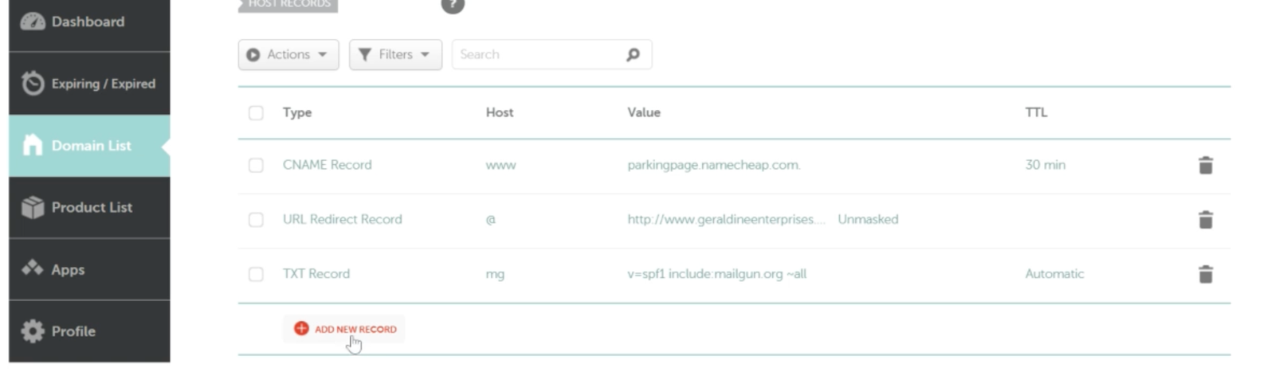Click the parkingpage.namecheap.com value
Viewport: 1275px width, 384px height.
713,165
